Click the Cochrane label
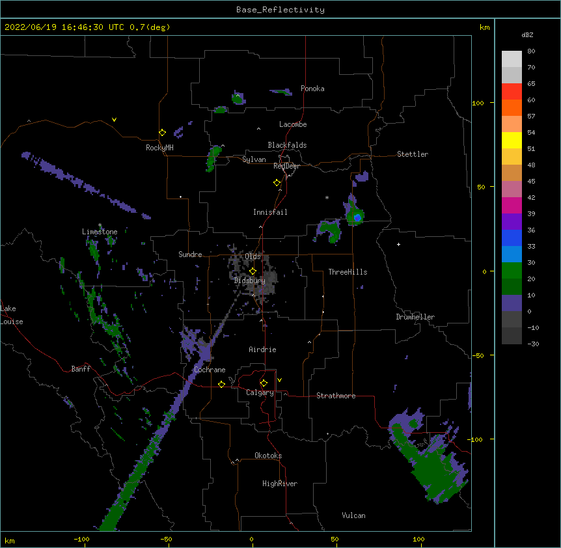The image size is (561, 548). pos(210,370)
